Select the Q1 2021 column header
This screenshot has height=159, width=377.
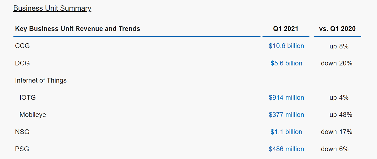[x=286, y=29]
